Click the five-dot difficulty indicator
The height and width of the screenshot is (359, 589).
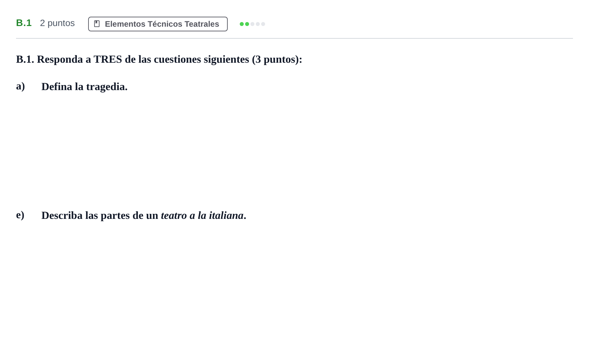(252, 24)
